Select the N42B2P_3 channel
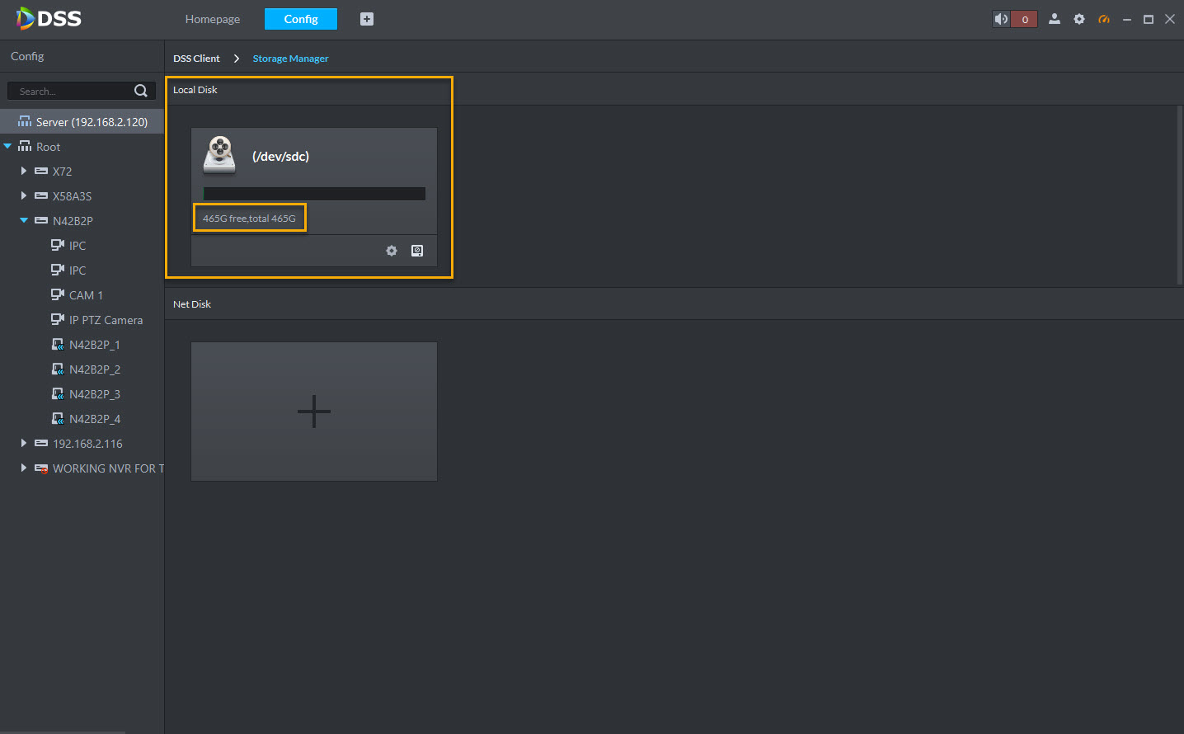 click(94, 394)
